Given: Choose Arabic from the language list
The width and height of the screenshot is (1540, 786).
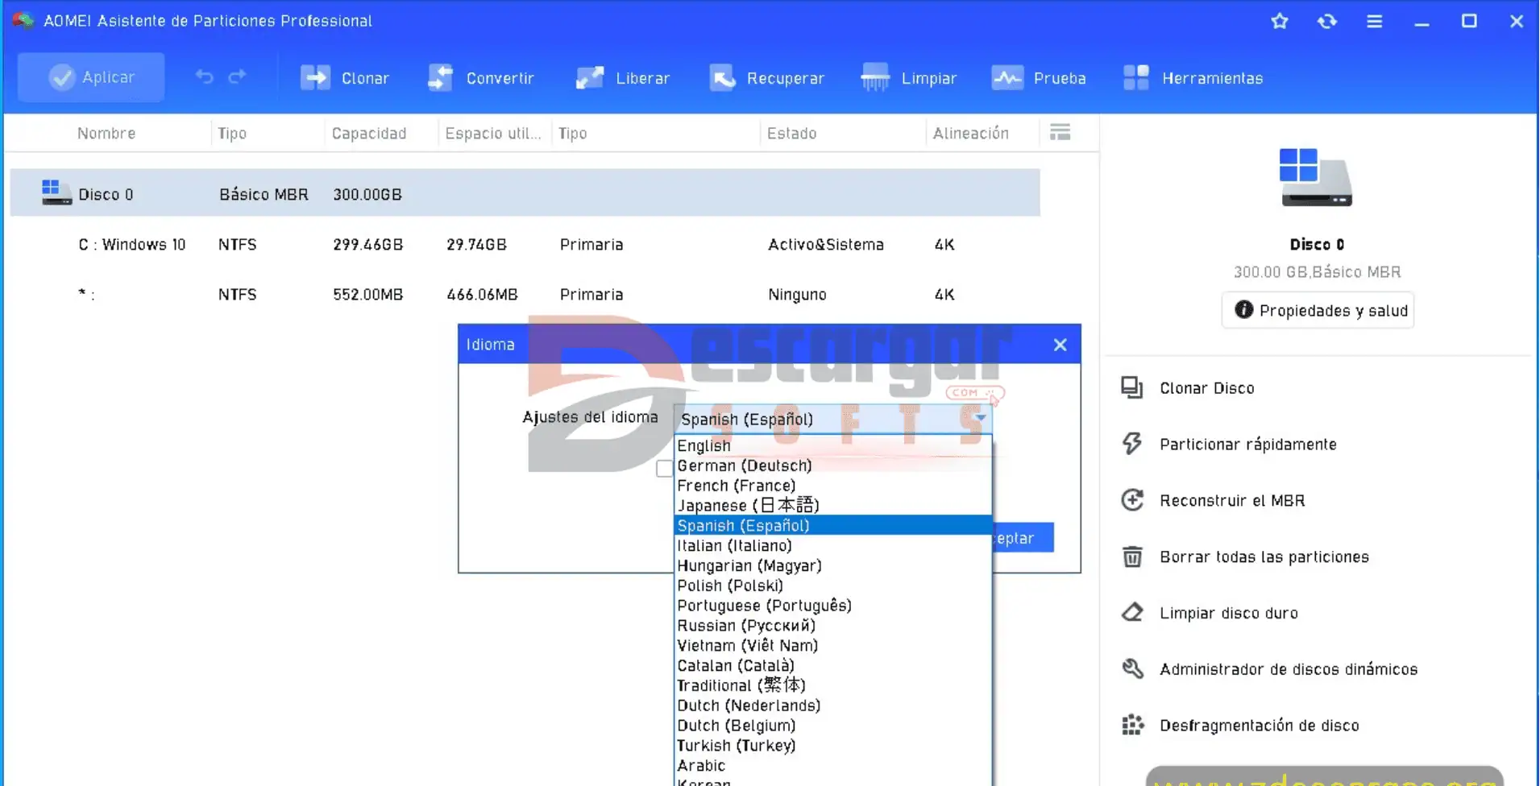Looking at the screenshot, I should coord(832,765).
